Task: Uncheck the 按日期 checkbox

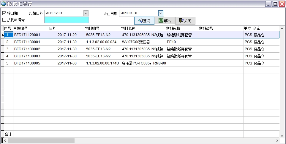Action: click(x=4, y=13)
